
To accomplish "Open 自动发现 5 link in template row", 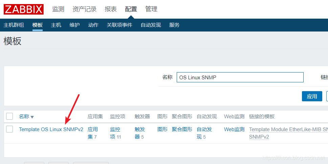I will 204,133.
